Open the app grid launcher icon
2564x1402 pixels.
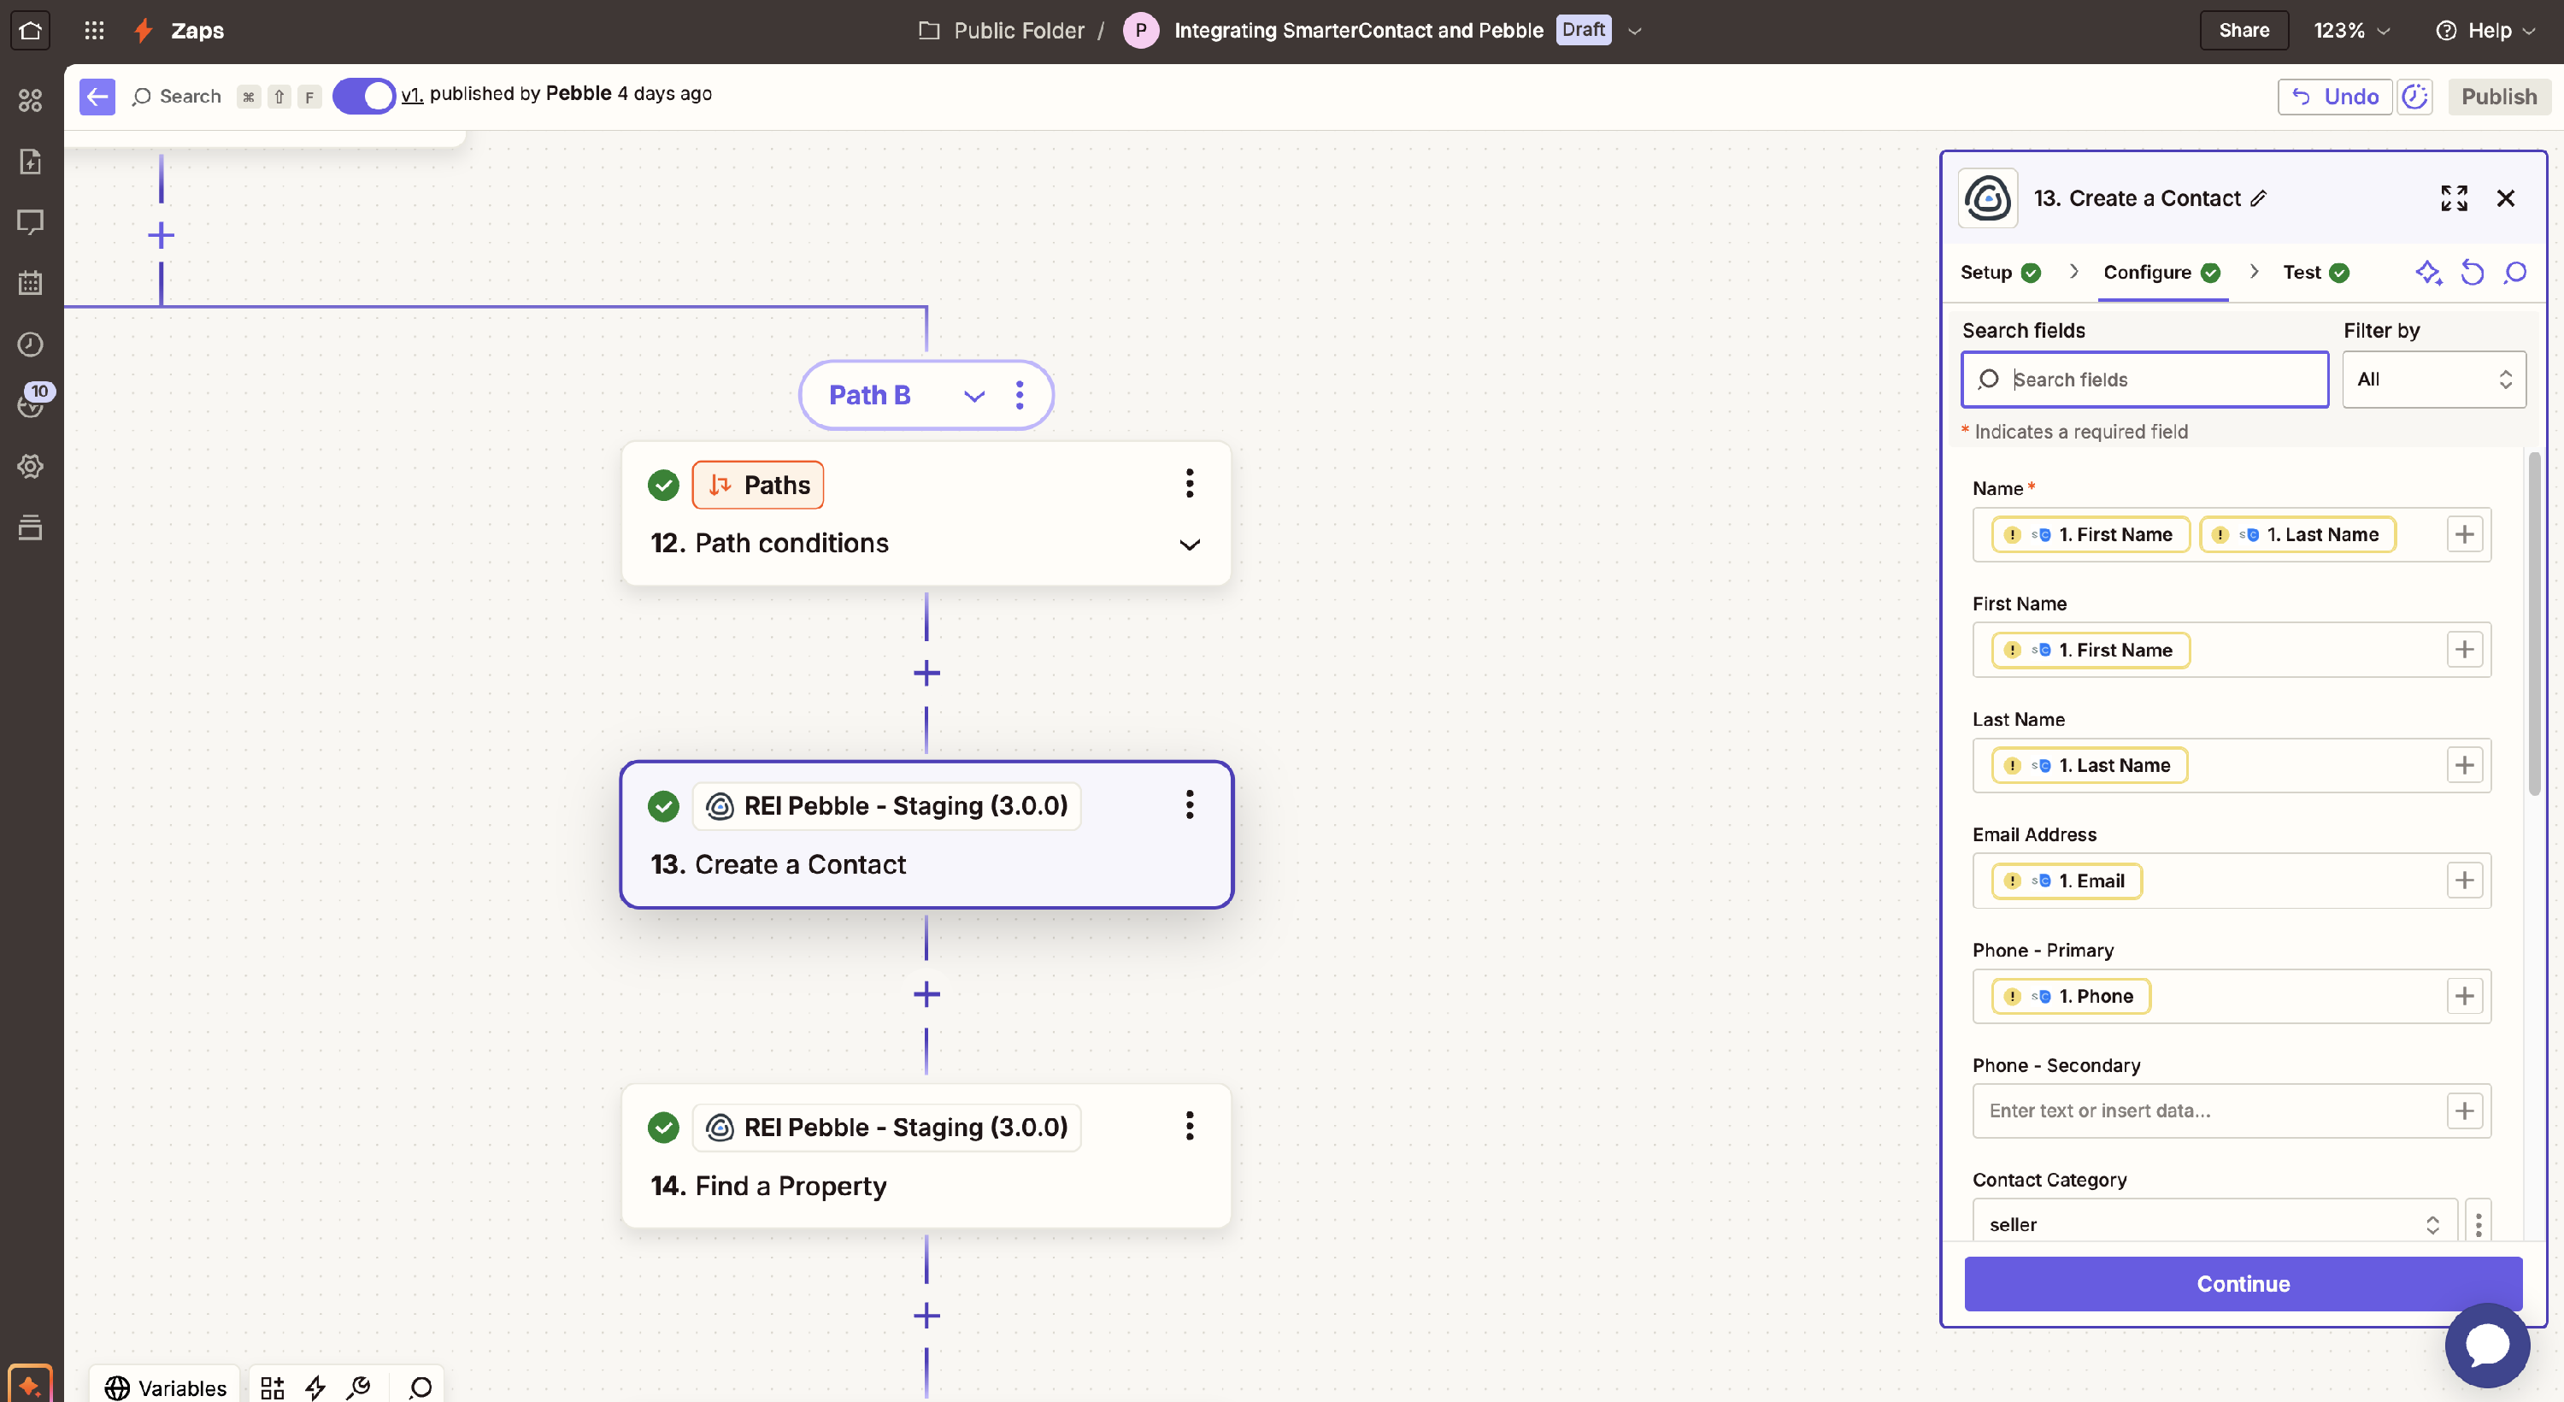pyautogui.click(x=93, y=30)
